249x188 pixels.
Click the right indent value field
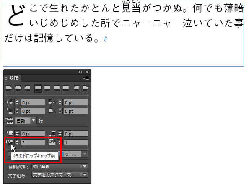[x=76, y=102]
